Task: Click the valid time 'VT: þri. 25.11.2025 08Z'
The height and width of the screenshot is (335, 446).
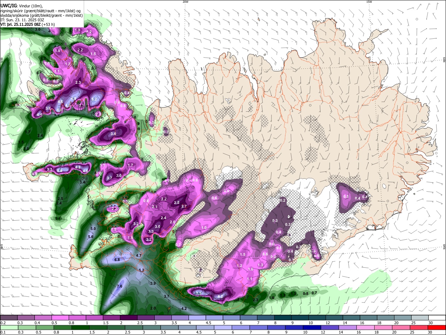Action: click(21, 24)
